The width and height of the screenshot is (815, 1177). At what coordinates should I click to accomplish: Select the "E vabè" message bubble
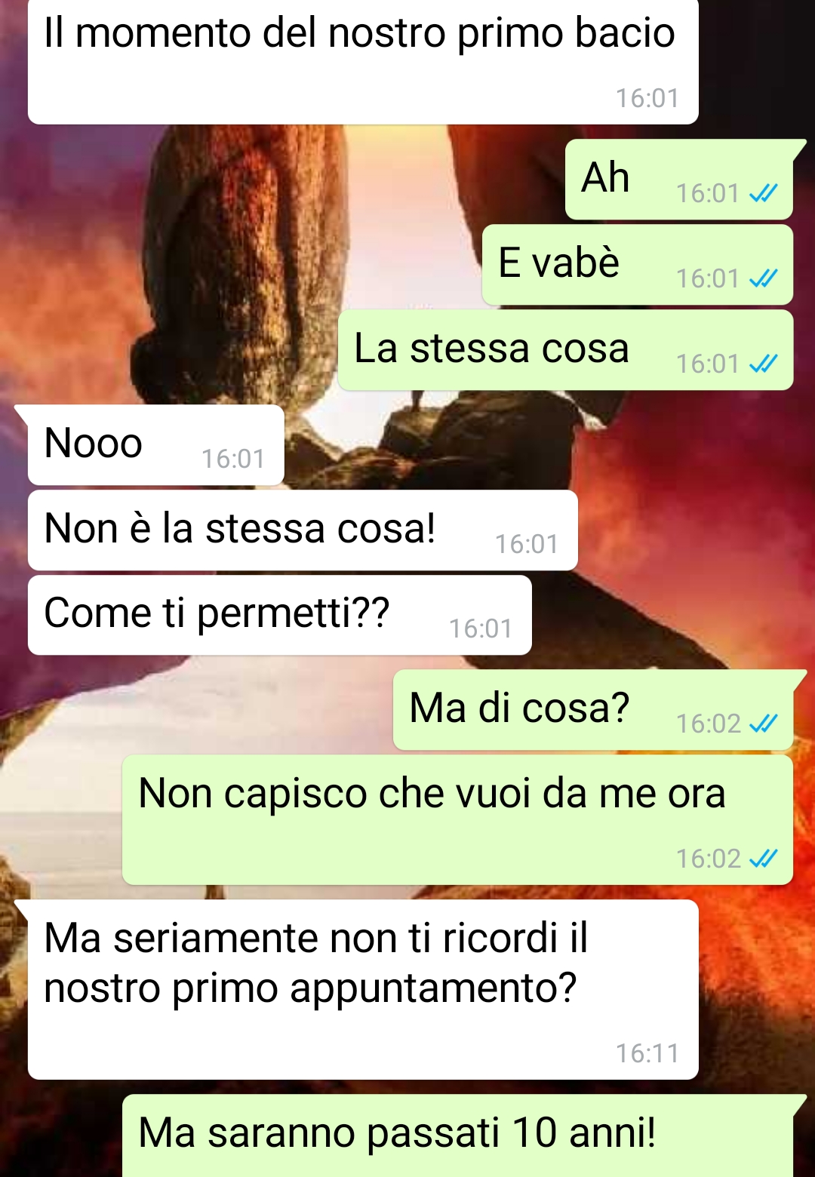pos(638,265)
